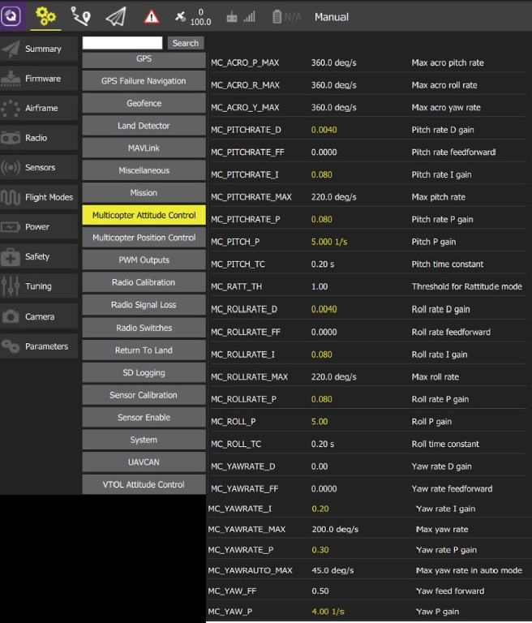Viewport: 532px width, 623px height.
Task: Select the Multicopter Position Control group
Action: tap(144, 238)
